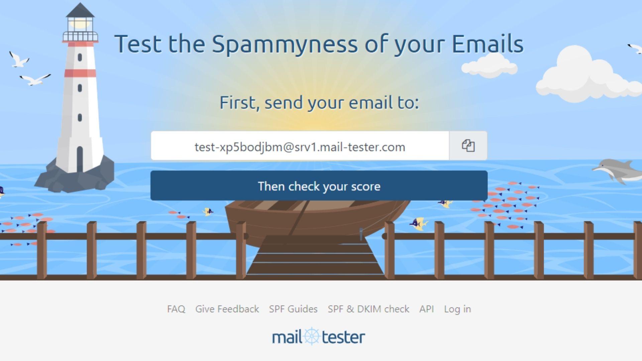
Task: Click the FAQ link in the footer
Action: coord(176,309)
